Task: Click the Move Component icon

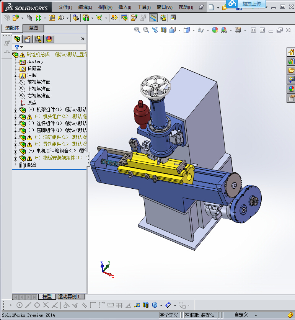Action: (x=61, y=18)
